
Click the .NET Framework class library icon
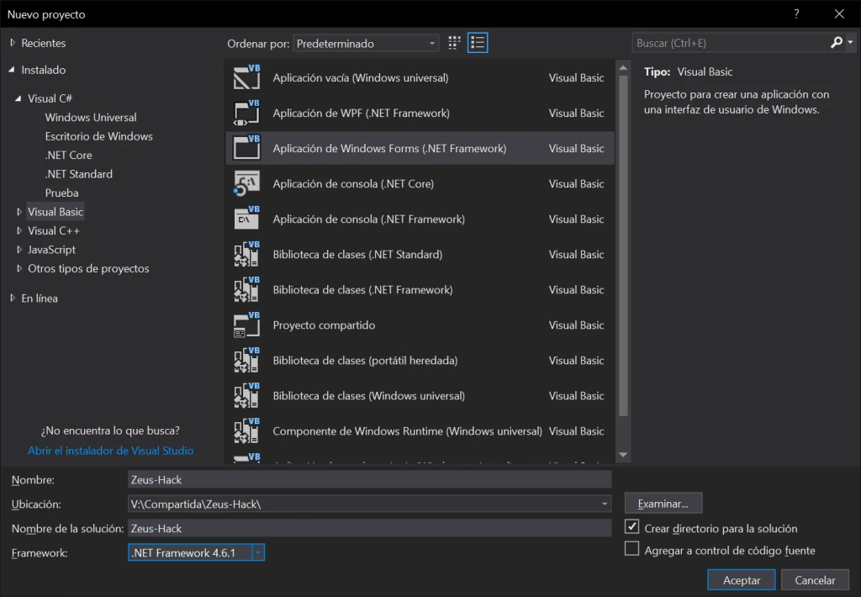[x=246, y=289]
